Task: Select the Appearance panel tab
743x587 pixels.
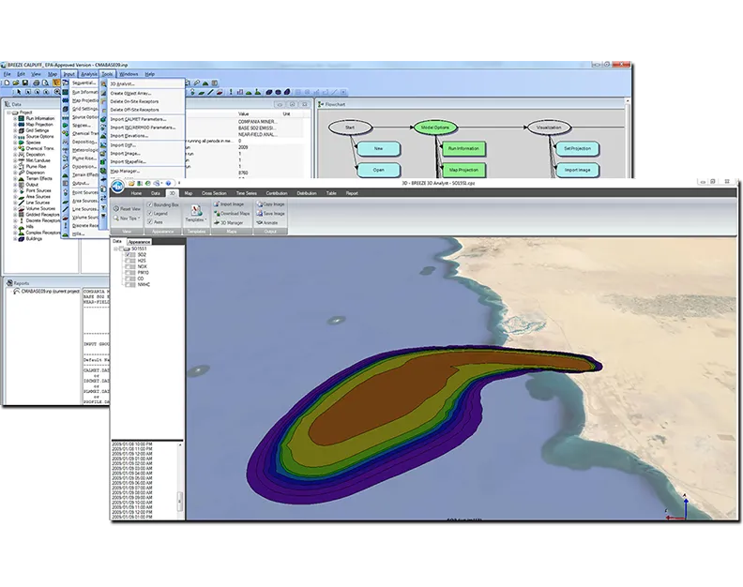Action: [x=139, y=241]
